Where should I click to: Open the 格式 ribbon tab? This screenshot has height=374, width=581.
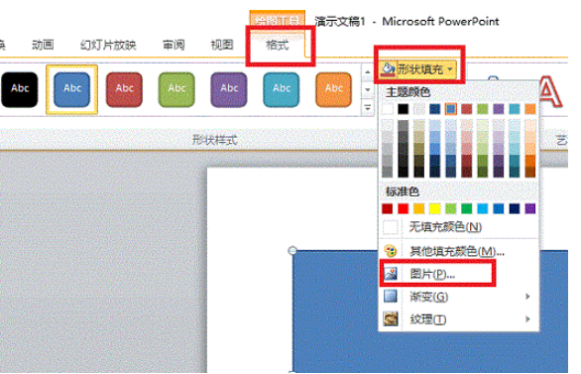point(278,46)
